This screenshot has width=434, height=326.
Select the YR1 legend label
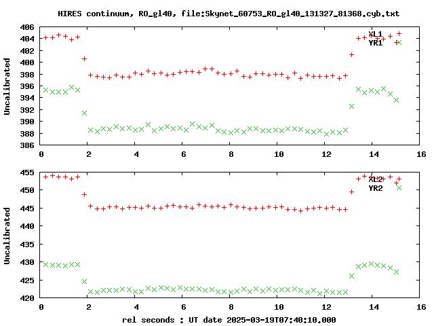click(376, 43)
